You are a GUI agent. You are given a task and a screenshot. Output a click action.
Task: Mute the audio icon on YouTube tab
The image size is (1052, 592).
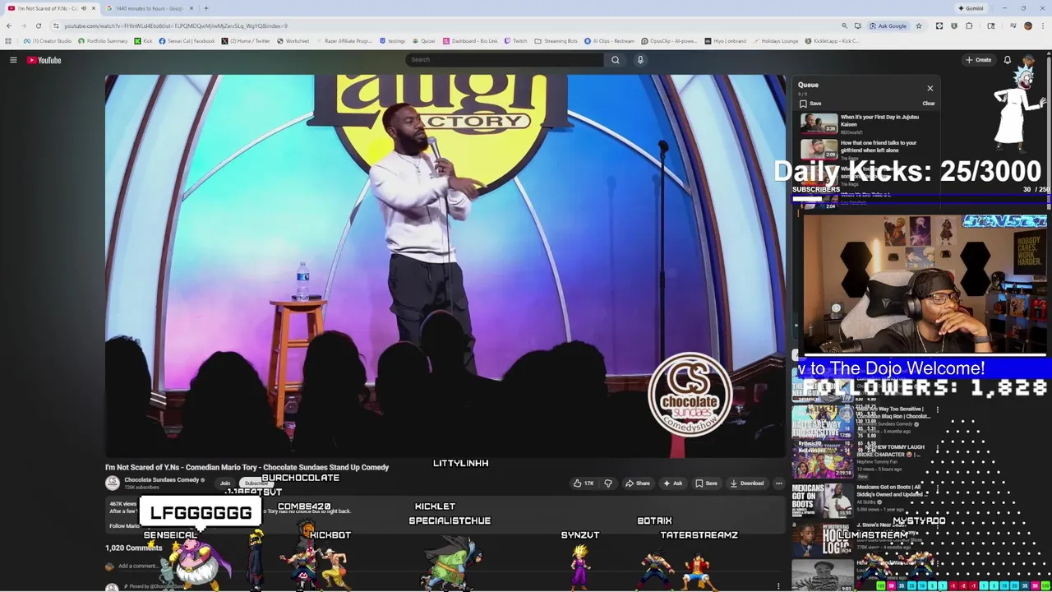[83, 8]
